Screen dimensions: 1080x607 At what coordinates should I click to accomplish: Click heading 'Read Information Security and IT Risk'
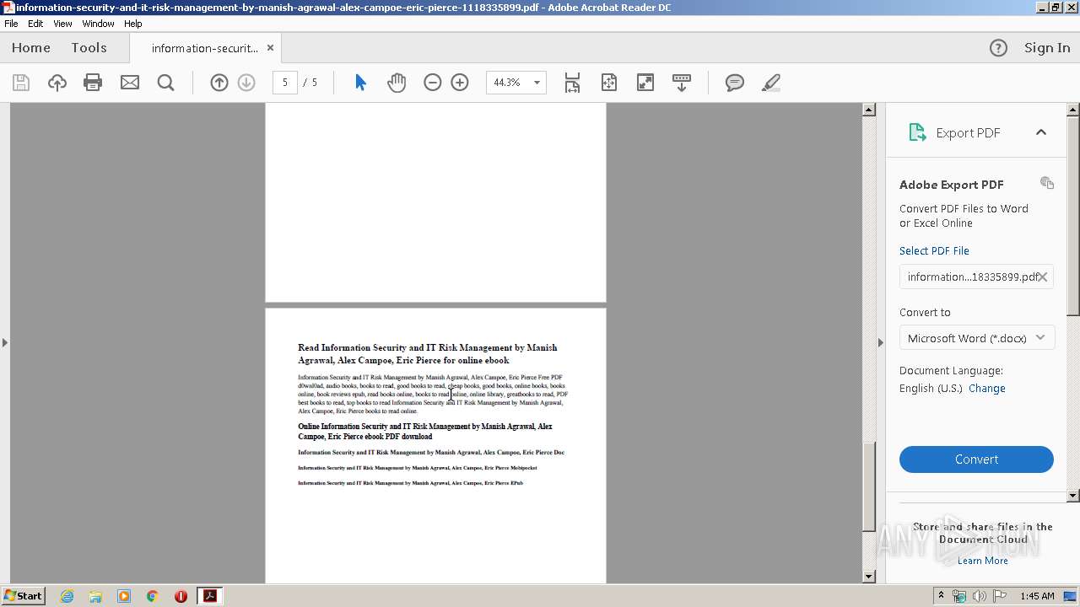pos(427,353)
